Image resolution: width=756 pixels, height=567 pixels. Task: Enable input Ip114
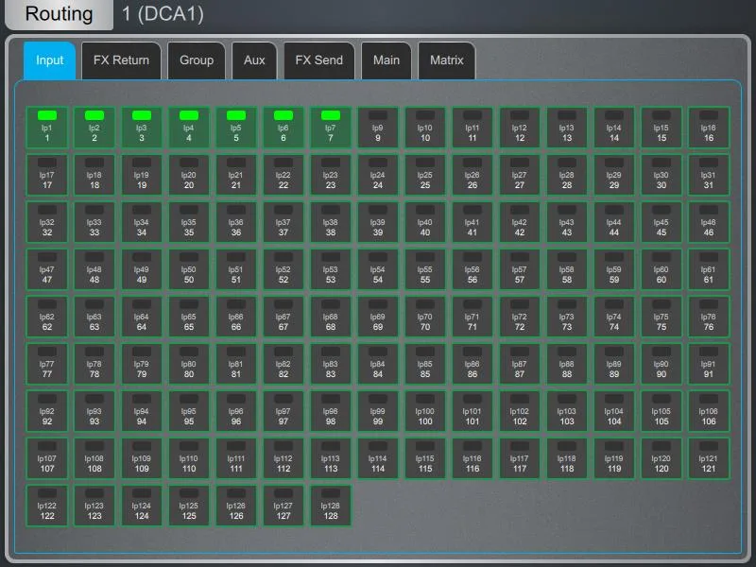pyautogui.click(x=377, y=458)
